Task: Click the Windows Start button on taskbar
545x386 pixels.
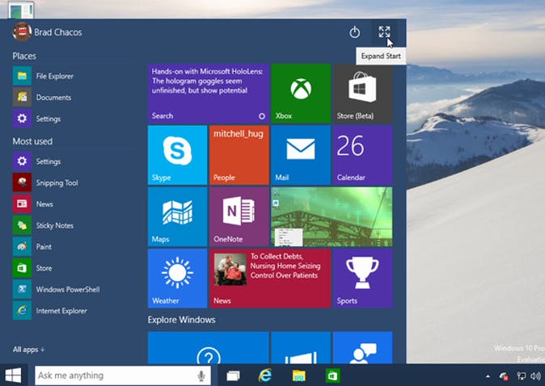Action: point(13,376)
